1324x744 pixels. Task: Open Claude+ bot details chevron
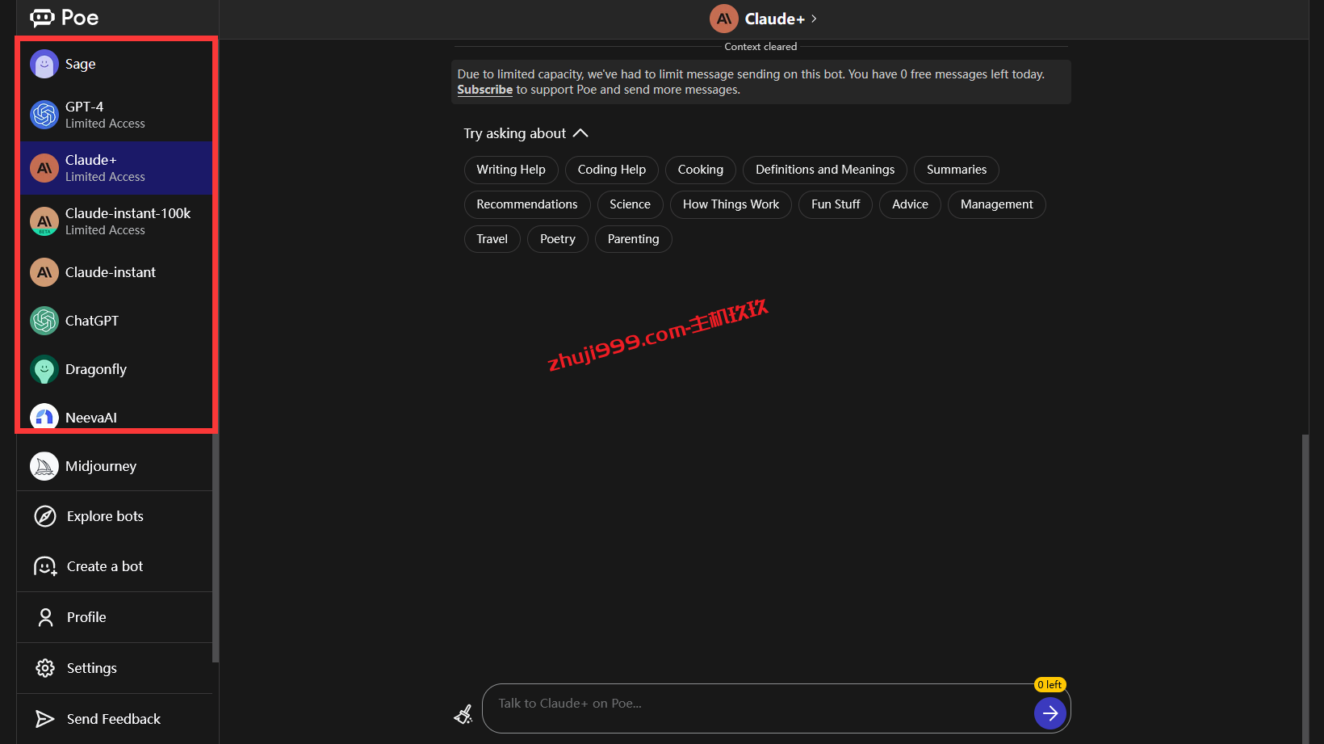(x=814, y=19)
